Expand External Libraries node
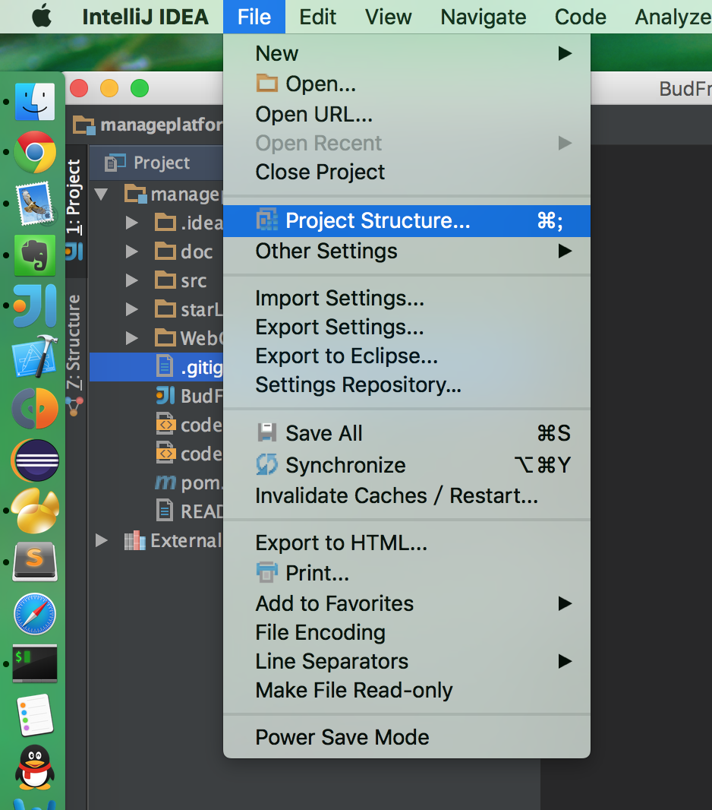The height and width of the screenshot is (810, 712). pos(101,540)
